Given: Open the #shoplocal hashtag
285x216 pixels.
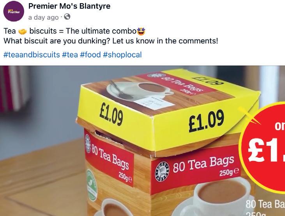Looking at the screenshot, I should [122, 55].
